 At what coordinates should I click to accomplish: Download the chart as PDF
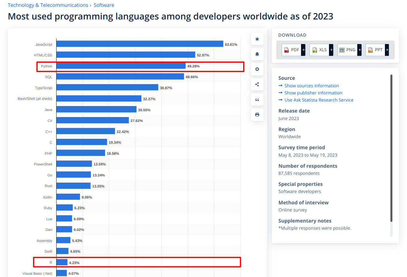coord(291,50)
